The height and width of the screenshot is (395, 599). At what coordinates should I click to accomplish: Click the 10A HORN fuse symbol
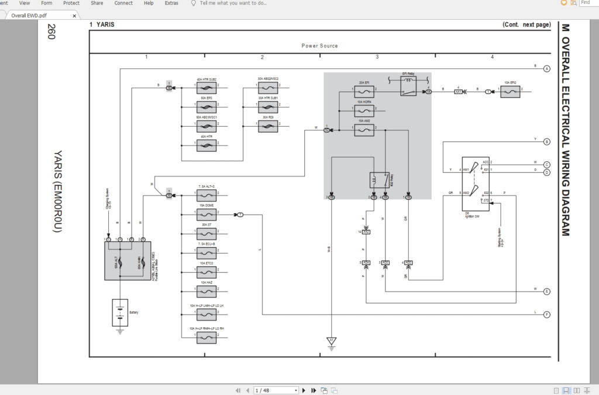click(364, 111)
